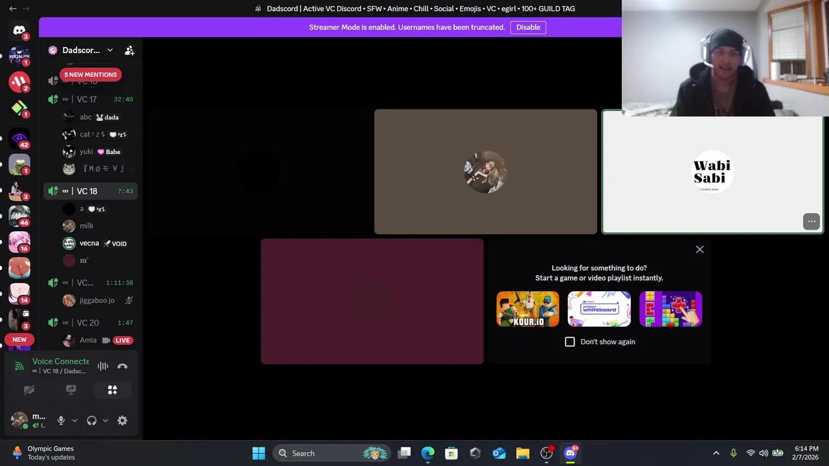The height and width of the screenshot is (466, 829).
Task: Toggle headphone deafen in user panel
Action: coord(92,421)
